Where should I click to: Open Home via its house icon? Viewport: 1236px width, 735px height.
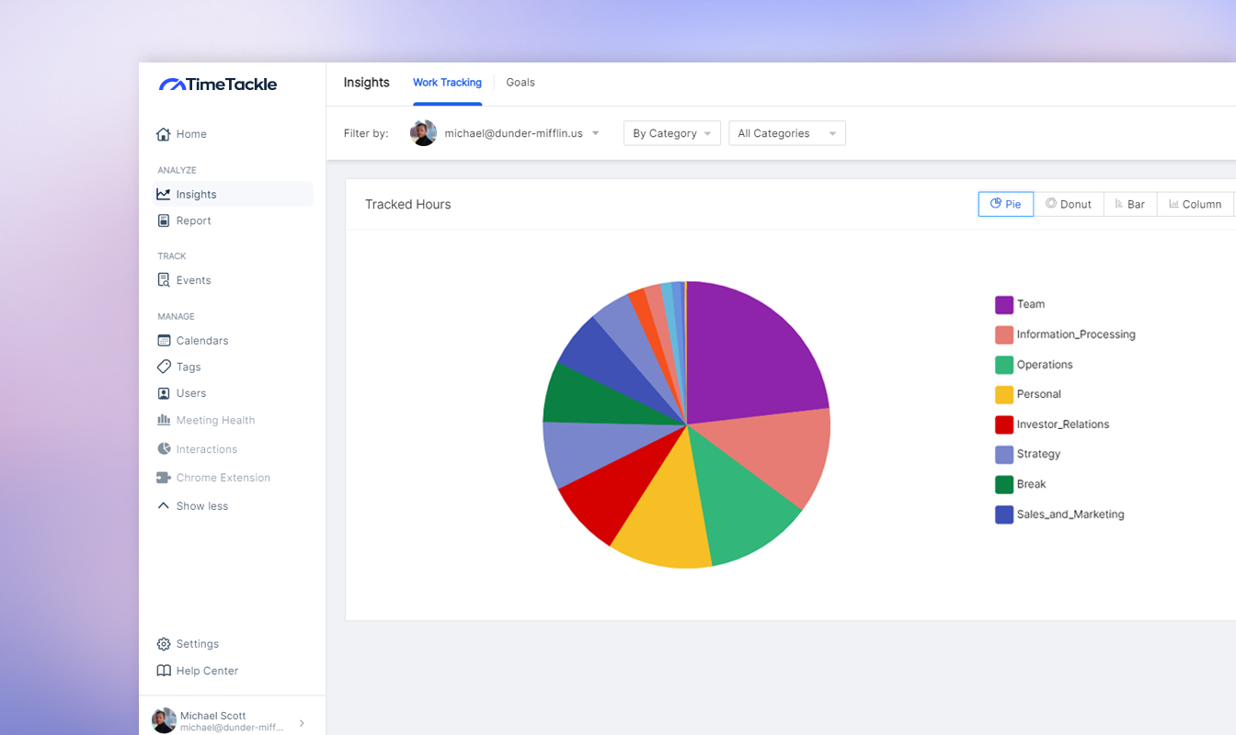click(164, 134)
